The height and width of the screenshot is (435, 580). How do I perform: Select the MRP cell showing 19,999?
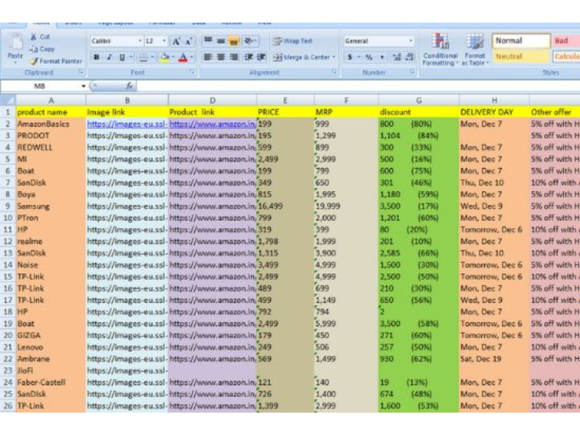tap(346, 206)
